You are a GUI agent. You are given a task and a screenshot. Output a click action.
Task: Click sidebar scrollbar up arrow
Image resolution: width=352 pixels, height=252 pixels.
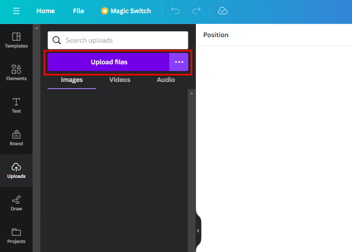36,28
